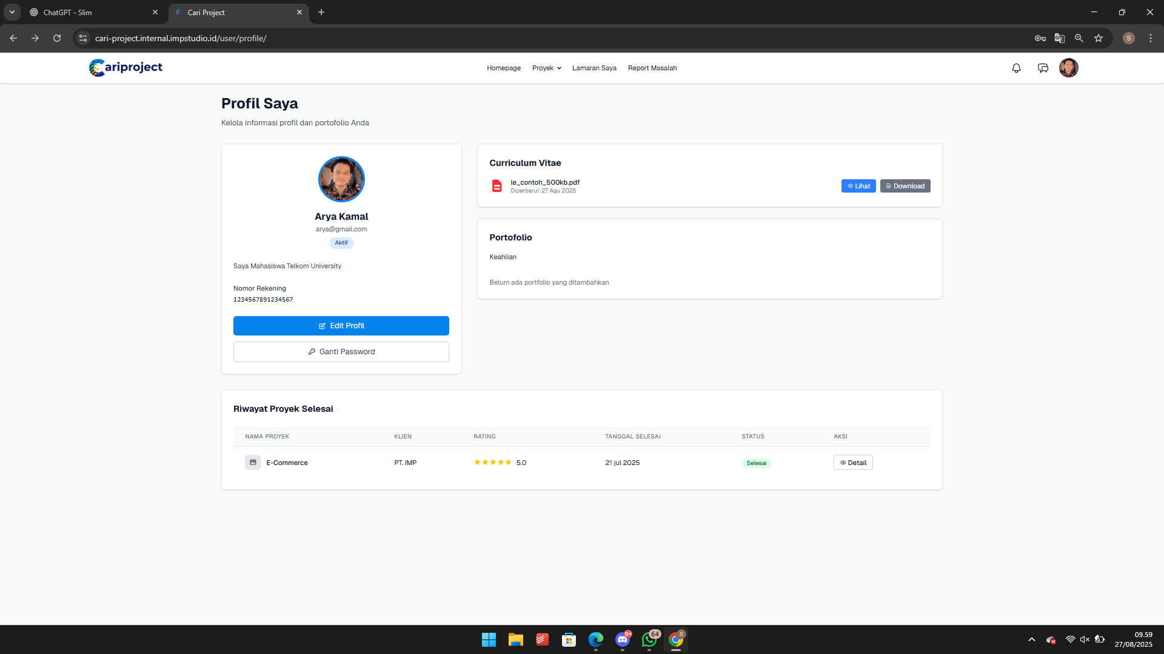Open browser zoom magnifier icon
Image resolution: width=1164 pixels, height=654 pixels.
coord(1079,38)
